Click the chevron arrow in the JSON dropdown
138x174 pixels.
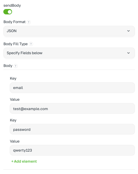129,31
